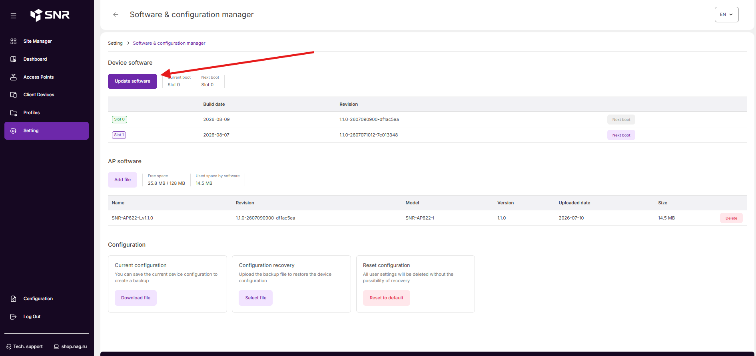Open the EN language dropdown

[x=726, y=14]
